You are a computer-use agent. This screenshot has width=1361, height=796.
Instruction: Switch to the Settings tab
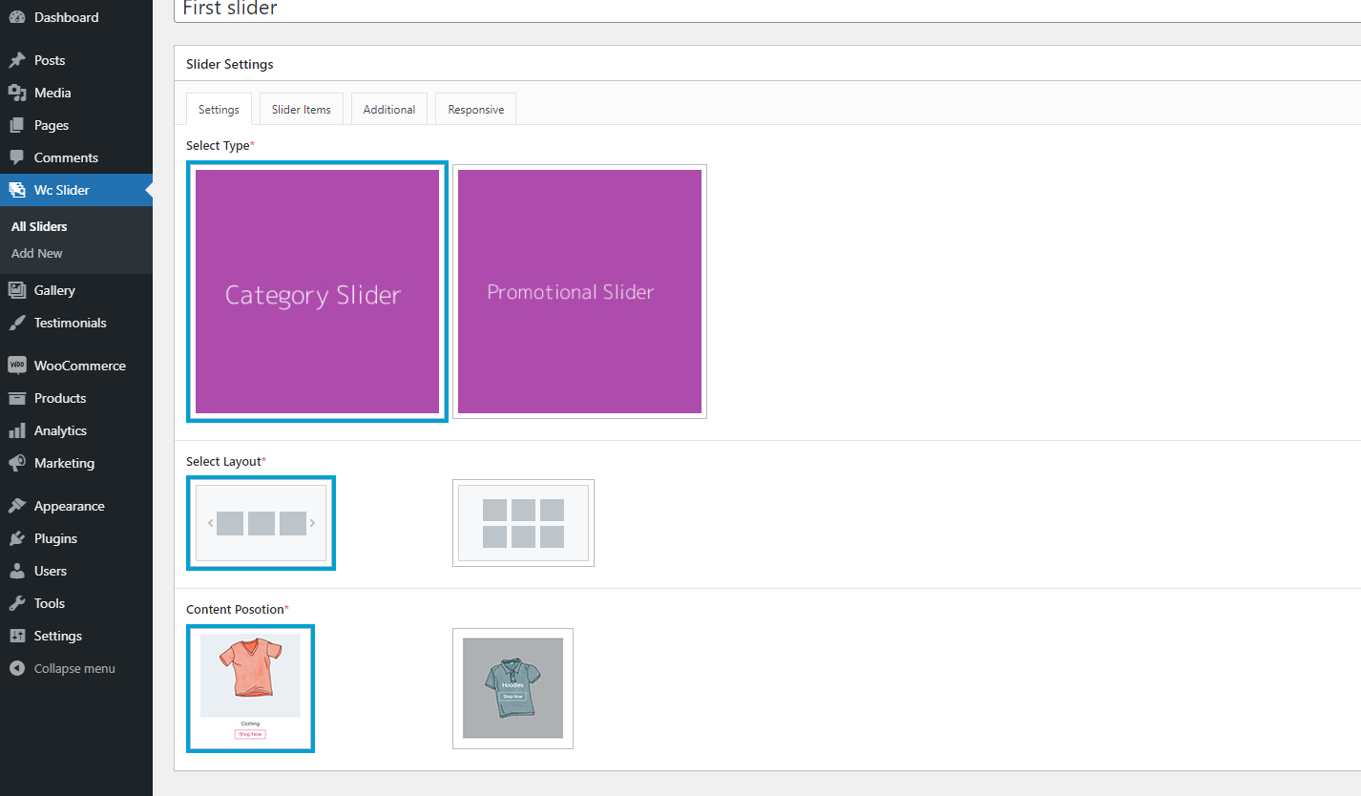click(219, 110)
